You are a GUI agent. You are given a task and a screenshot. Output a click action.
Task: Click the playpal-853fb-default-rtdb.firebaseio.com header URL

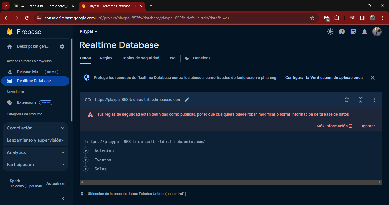pyautogui.click(x=138, y=100)
